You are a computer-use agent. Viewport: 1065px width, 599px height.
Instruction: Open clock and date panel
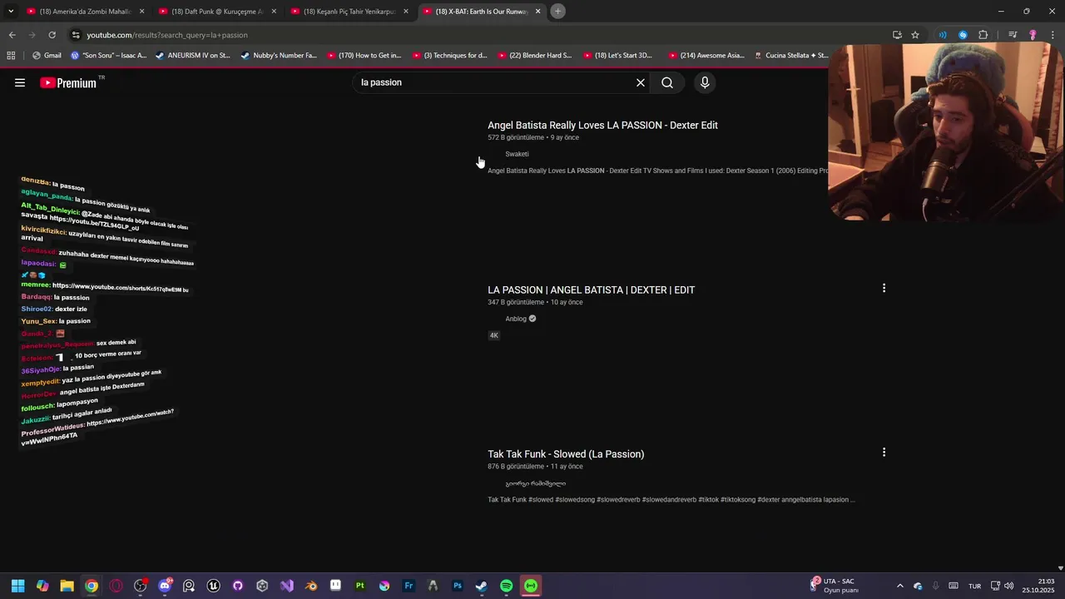click(1039, 586)
